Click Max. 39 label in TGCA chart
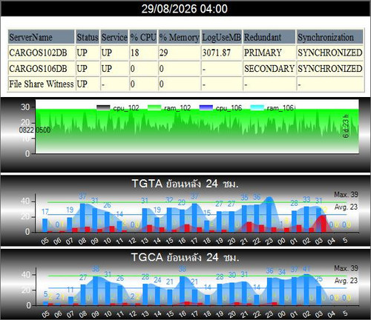Viewport: 371px width, 320px height. coord(346,268)
